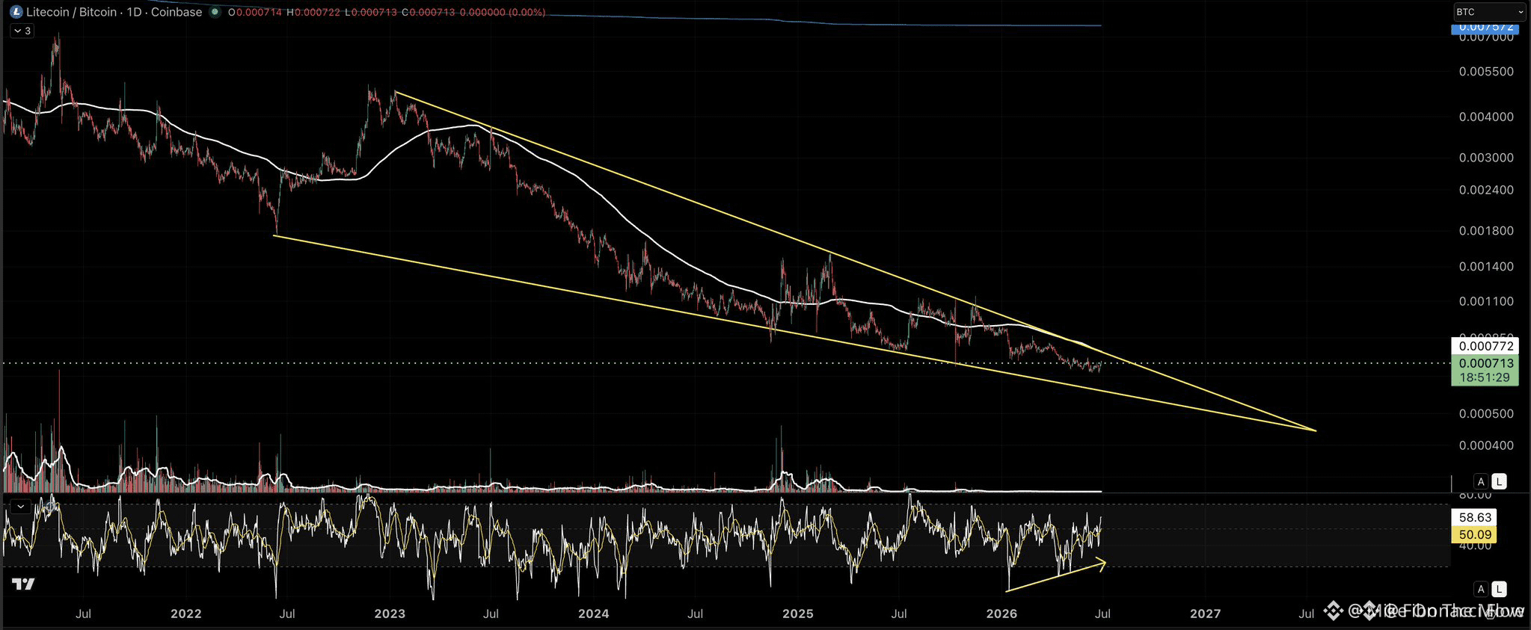Click the 0.000400 price axis tick
The height and width of the screenshot is (630, 1531).
1486,445
